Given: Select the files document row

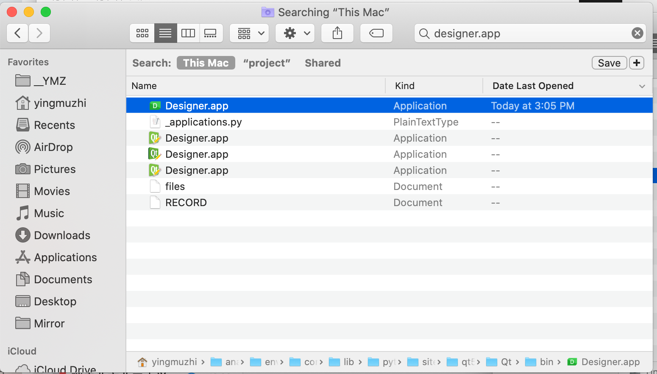Looking at the screenshot, I should tap(389, 186).
